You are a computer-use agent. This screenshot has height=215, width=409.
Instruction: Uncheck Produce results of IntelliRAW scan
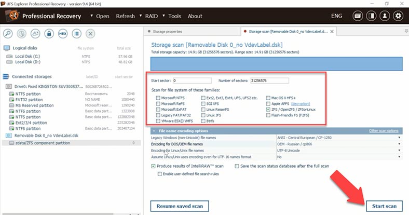point(154,166)
